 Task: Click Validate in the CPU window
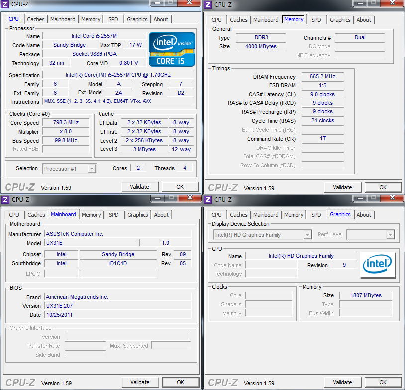(140, 187)
